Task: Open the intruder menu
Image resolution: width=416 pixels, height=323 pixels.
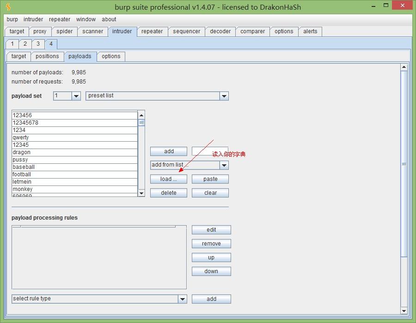Action: point(33,19)
